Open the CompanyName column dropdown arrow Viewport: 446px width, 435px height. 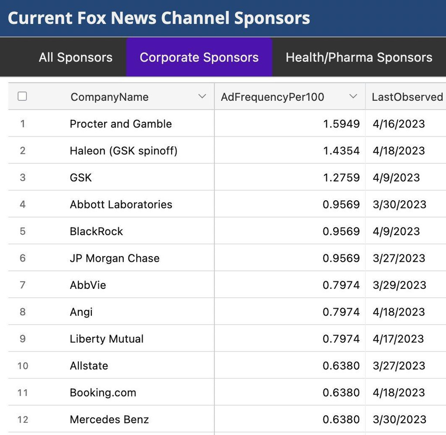point(202,96)
